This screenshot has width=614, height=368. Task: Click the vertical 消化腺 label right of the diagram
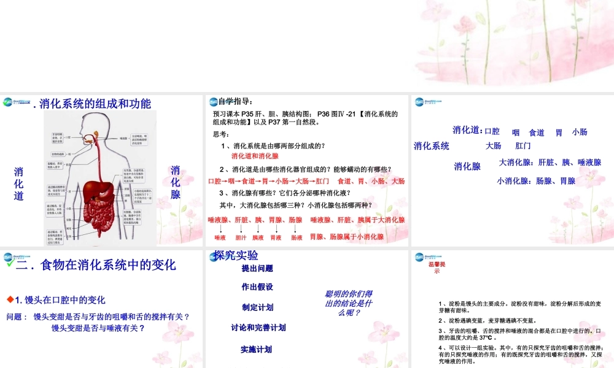tap(175, 182)
